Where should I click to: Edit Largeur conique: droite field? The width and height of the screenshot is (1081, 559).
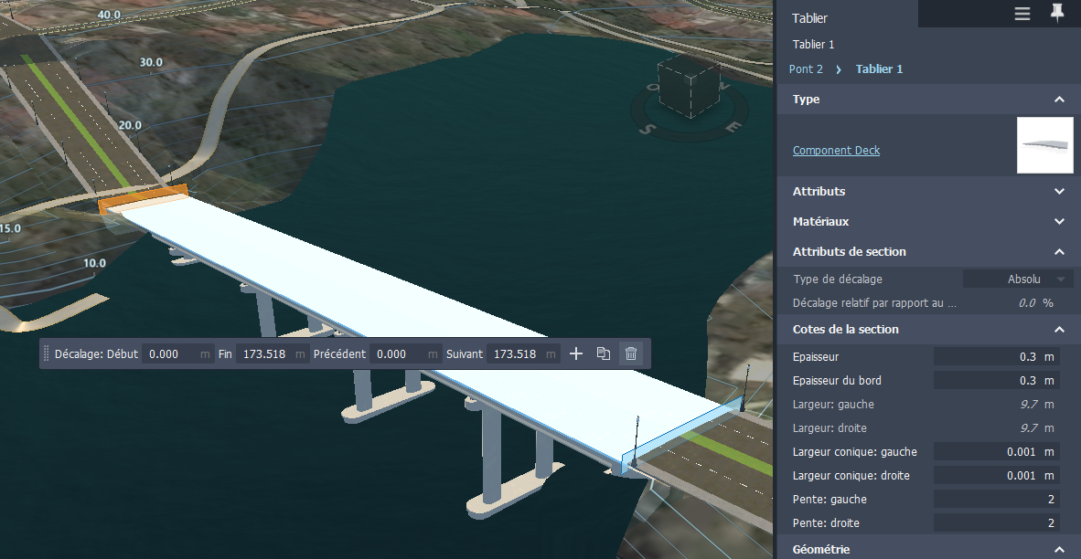(996, 475)
